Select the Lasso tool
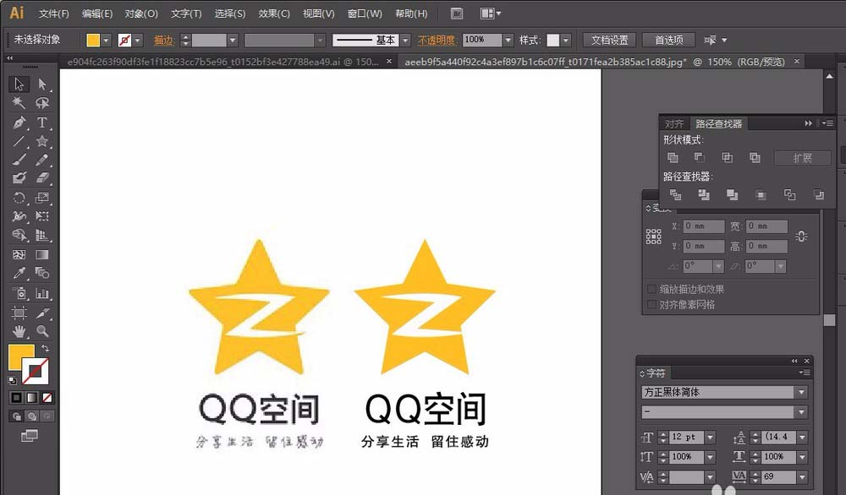This screenshot has height=495, width=846. pyautogui.click(x=42, y=103)
